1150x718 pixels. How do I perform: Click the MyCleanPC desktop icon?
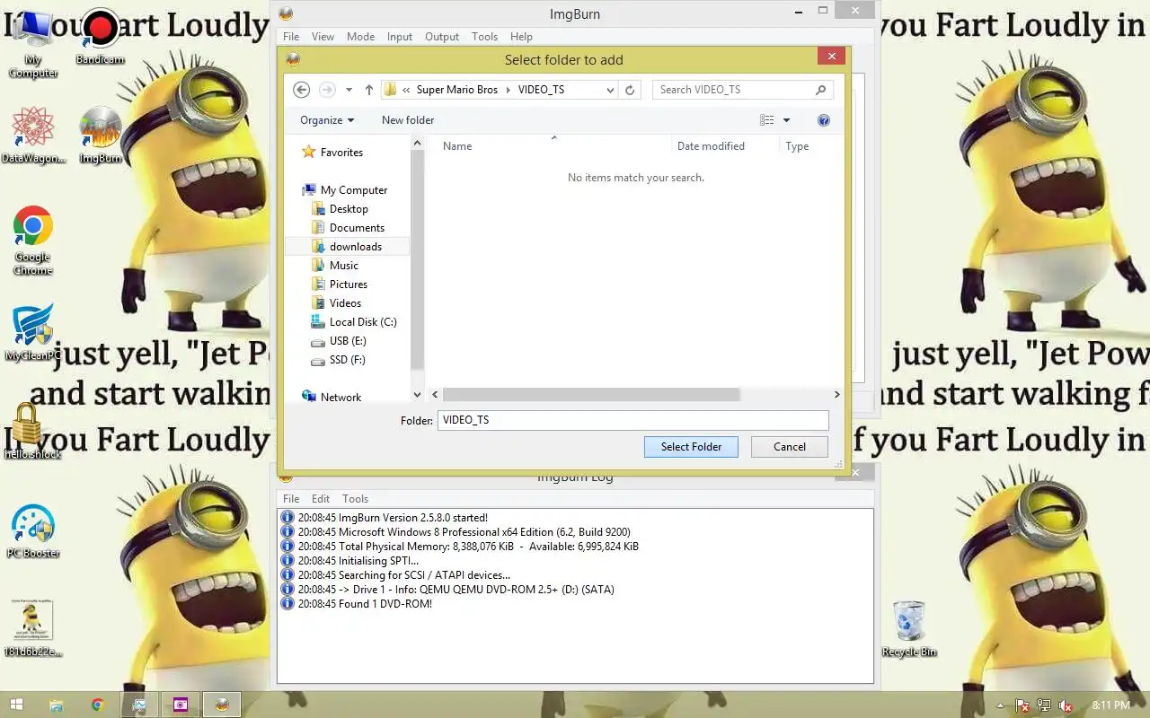click(33, 333)
